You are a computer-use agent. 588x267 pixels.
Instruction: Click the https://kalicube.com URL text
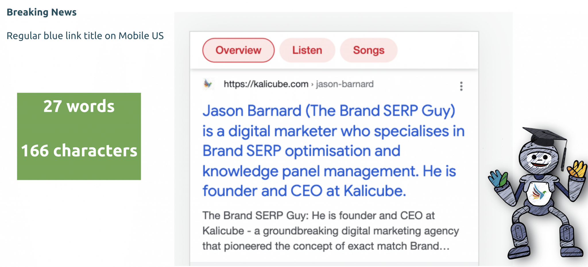point(266,84)
